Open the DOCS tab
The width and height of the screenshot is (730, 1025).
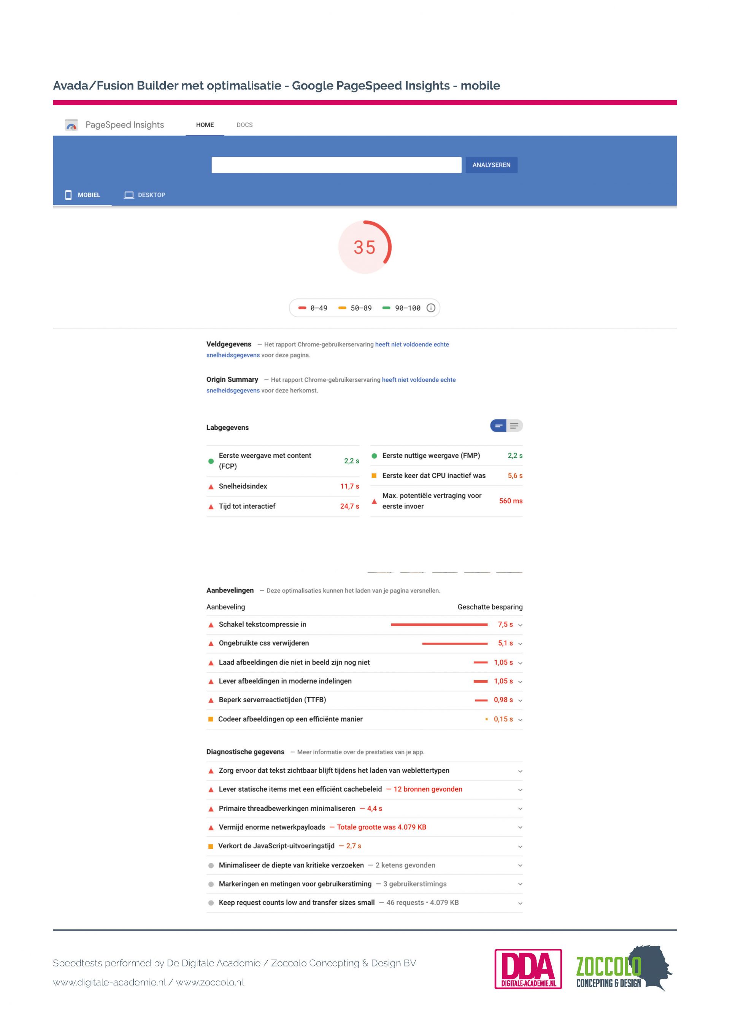point(244,125)
